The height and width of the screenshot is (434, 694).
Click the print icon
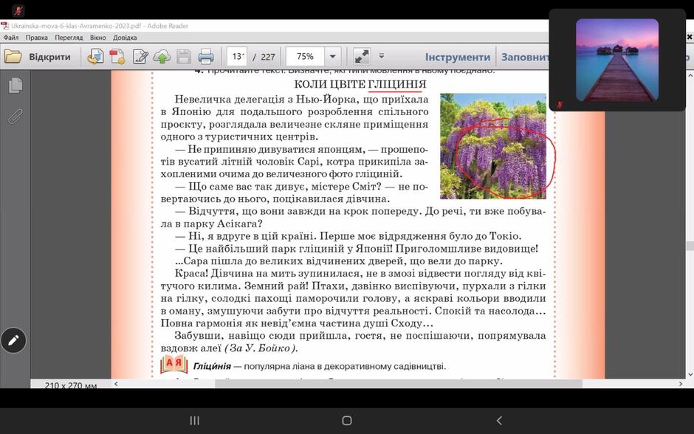pyautogui.click(x=206, y=57)
